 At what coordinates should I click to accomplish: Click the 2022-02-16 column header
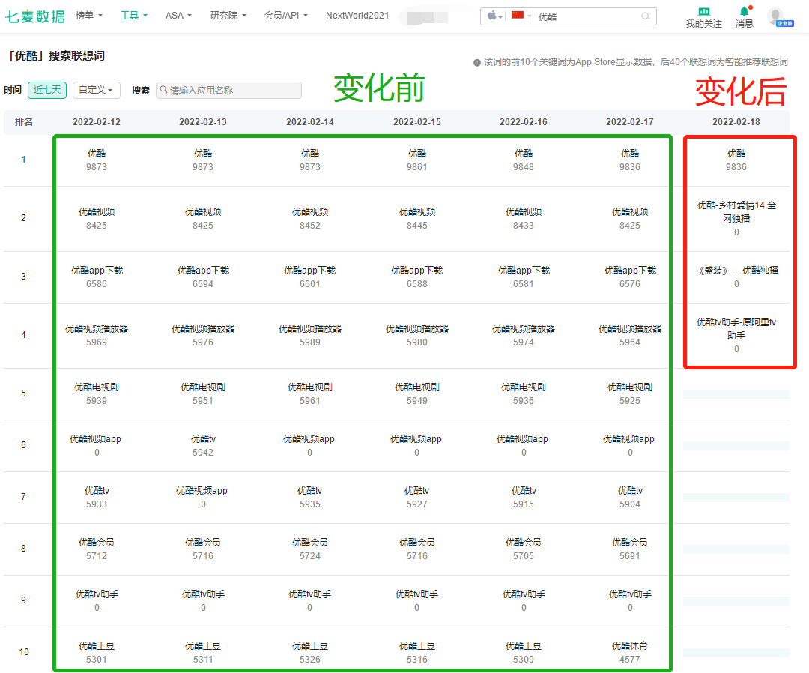[x=523, y=122]
